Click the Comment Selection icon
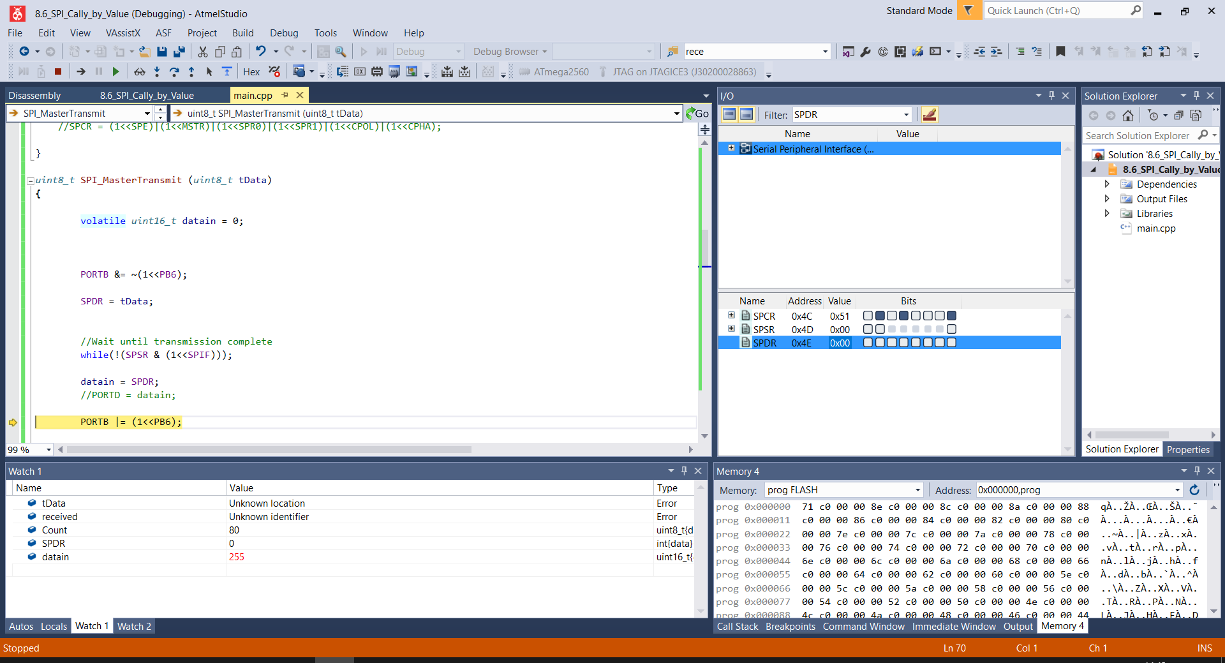 pyautogui.click(x=1020, y=52)
